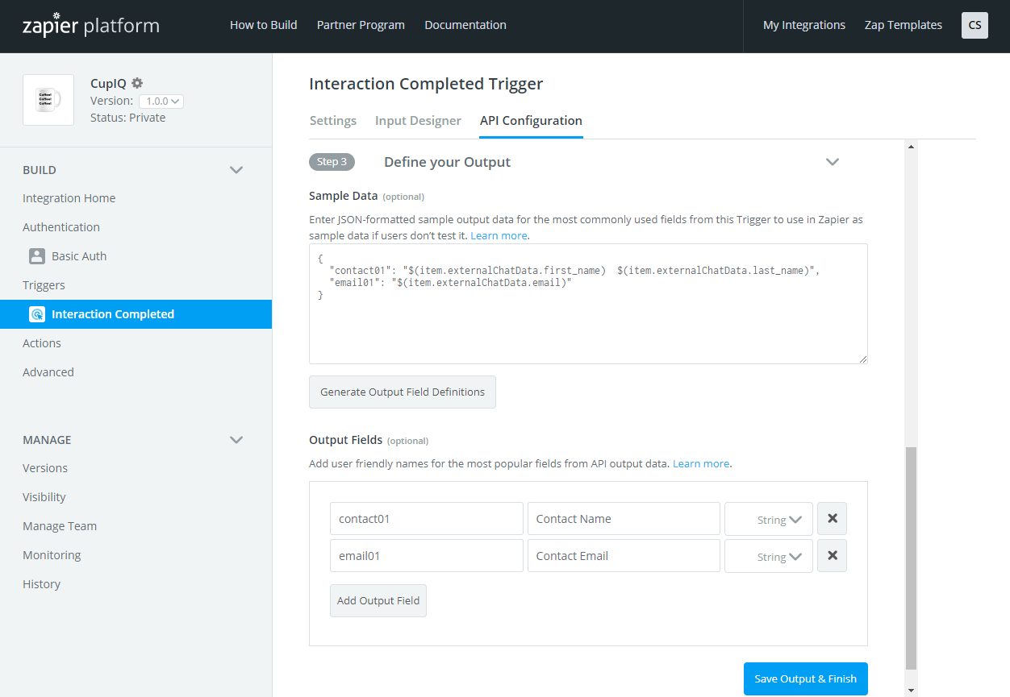The width and height of the screenshot is (1010, 697).
Task: Remove the contact01 output field
Action: tap(832, 519)
